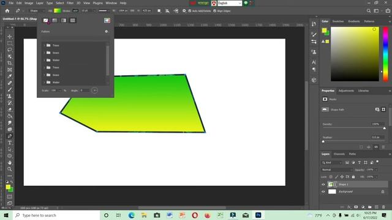Open the Filter menu

tap(70, 3)
